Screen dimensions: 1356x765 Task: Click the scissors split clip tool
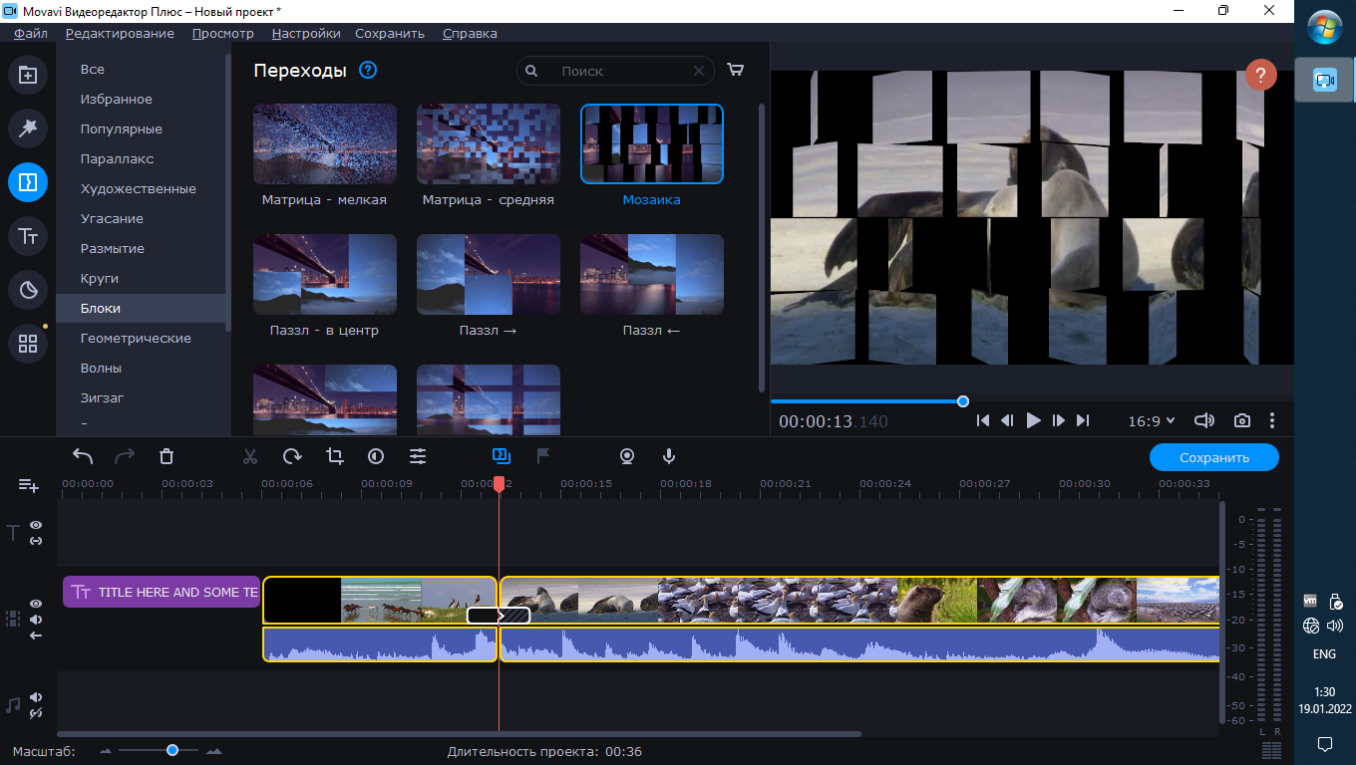250,456
